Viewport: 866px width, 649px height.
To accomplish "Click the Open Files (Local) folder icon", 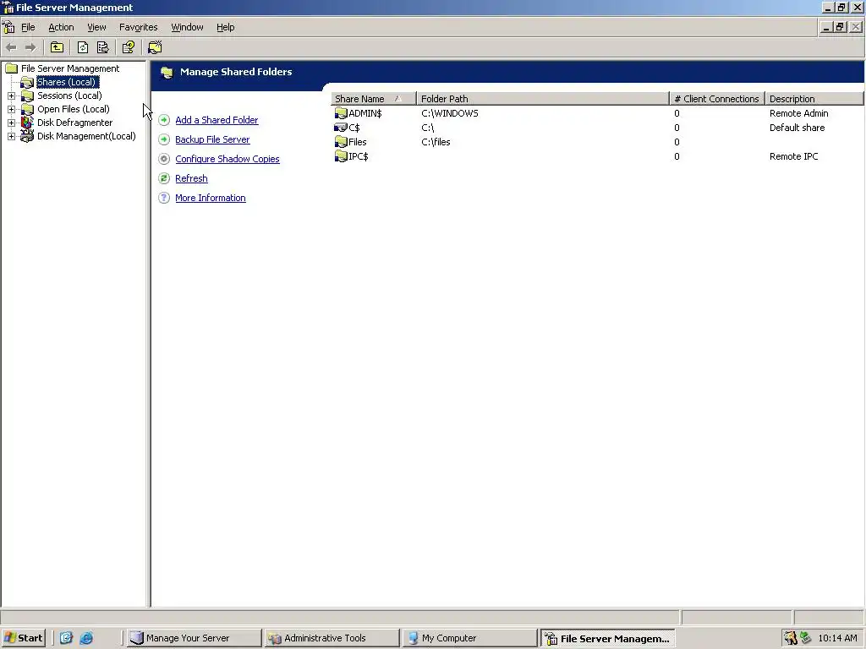I will [x=27, y=109].
